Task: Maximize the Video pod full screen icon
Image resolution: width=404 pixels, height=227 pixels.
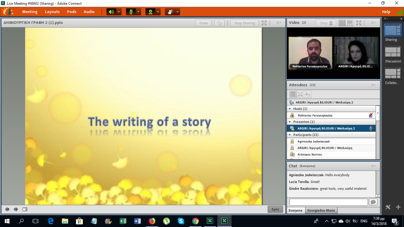Action: [359, 23]
